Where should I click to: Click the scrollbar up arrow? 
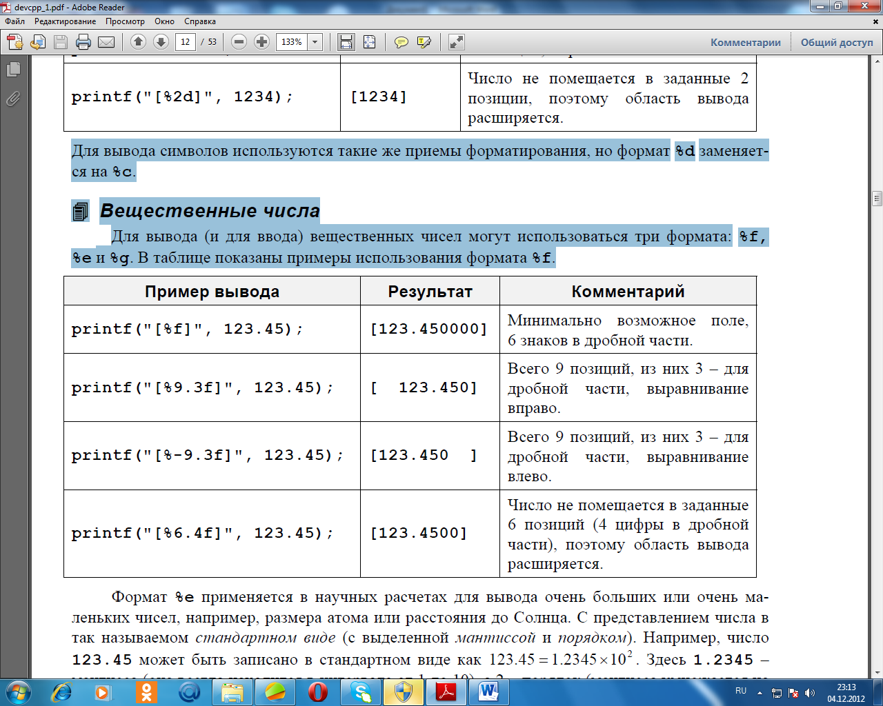(x=877, y=61)
